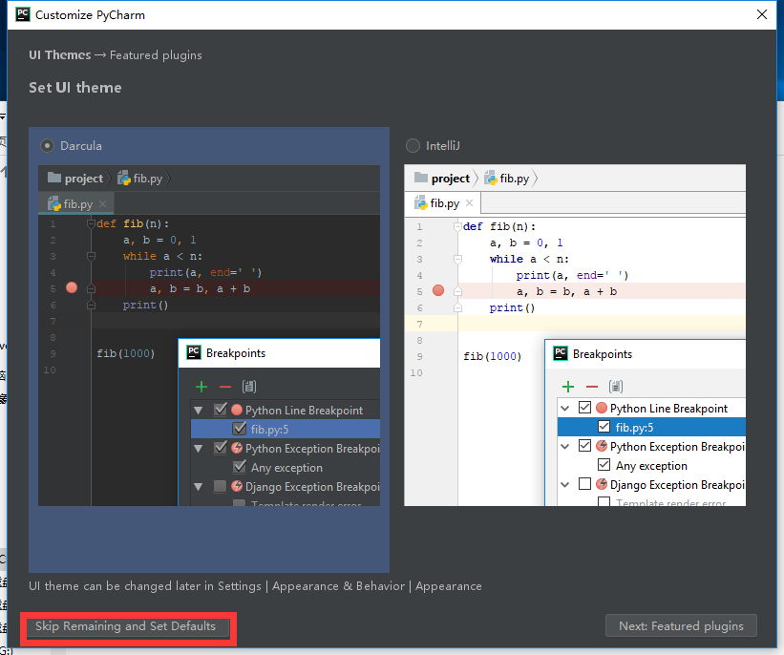Click the PyCharm logo in the title bar

tap(23, 14)
